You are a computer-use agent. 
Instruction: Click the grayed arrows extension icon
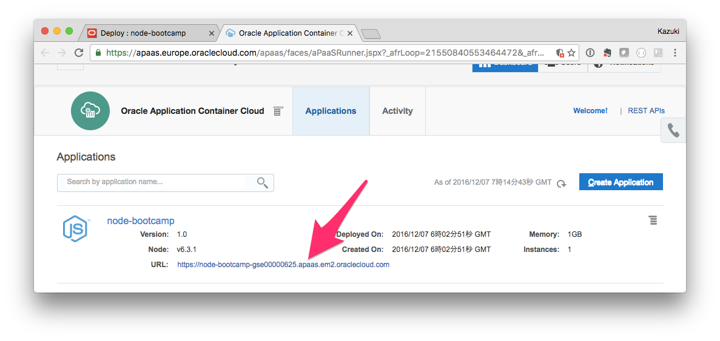pos(658,53)
